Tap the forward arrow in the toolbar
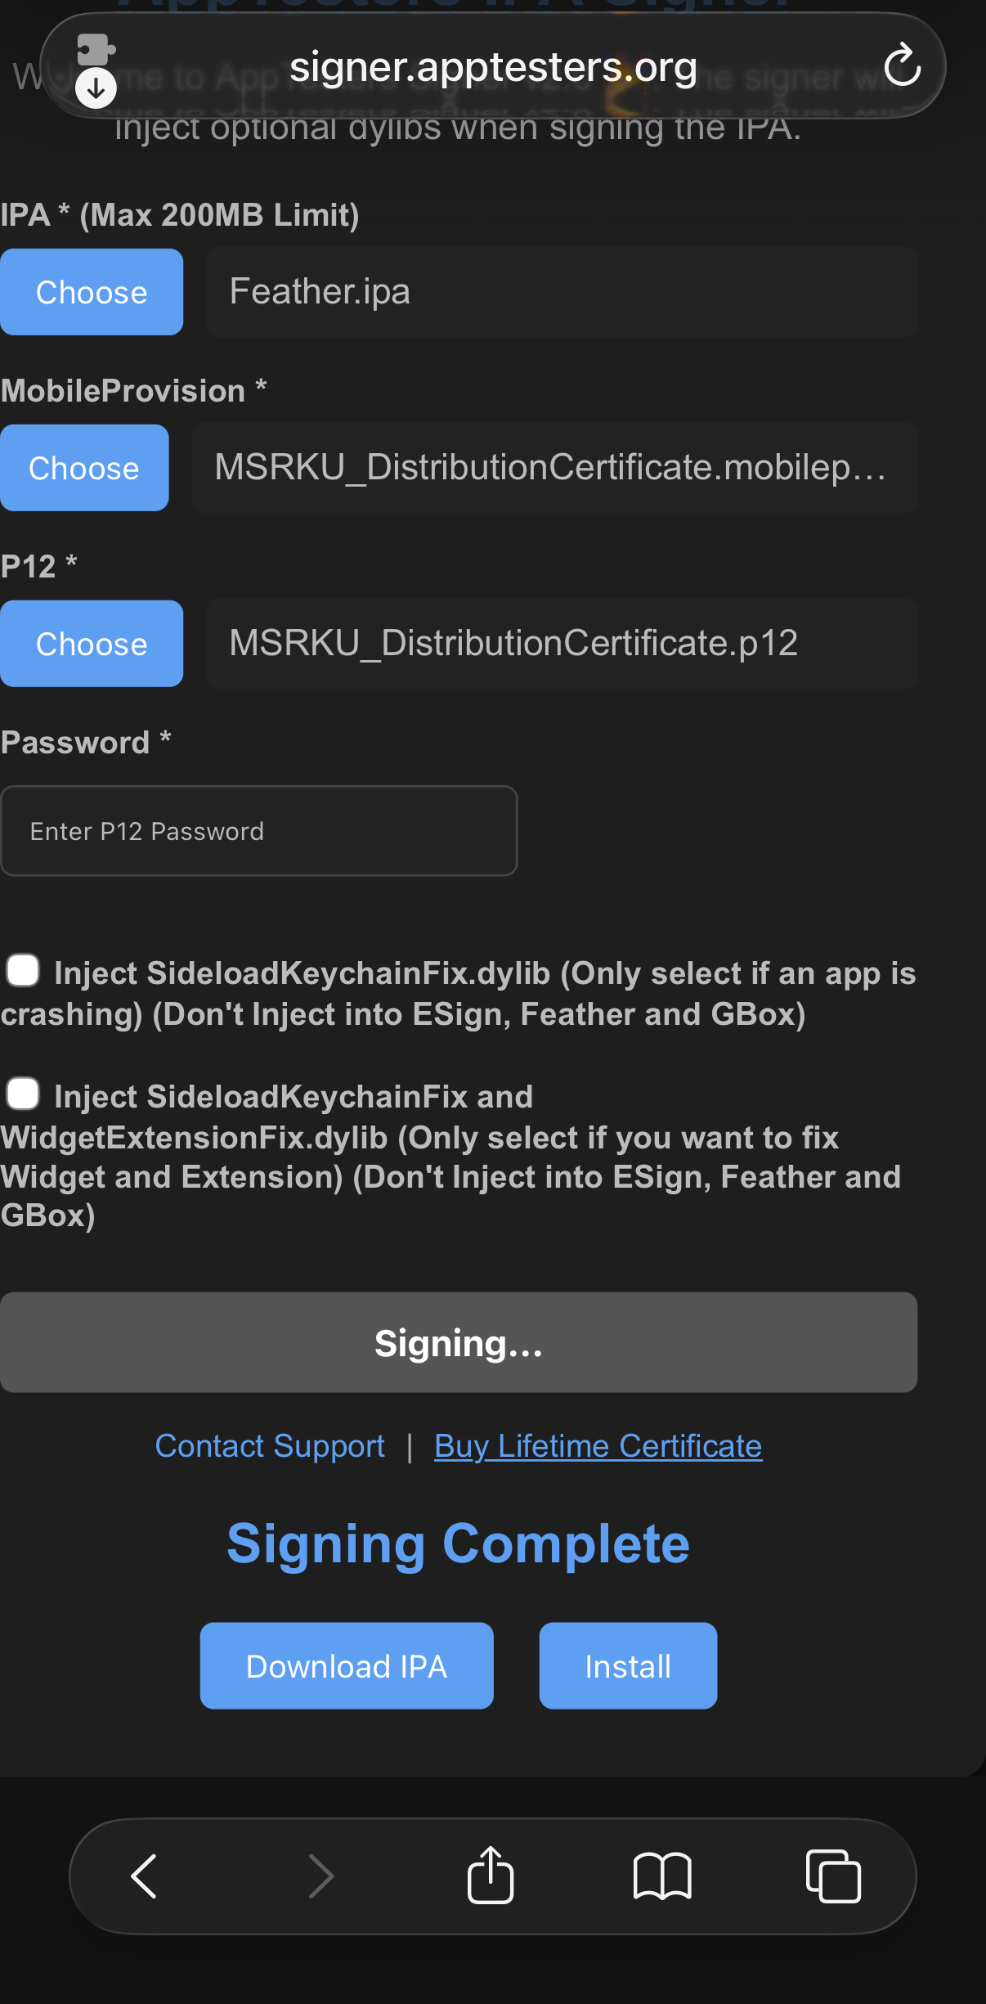The height and width of the screenshot is (2004, 986). (x=320, y=1876)
